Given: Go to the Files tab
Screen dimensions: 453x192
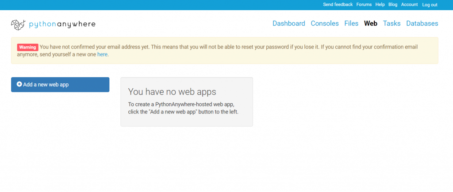Looking at the screenshot, I should (x=351, y=23).
